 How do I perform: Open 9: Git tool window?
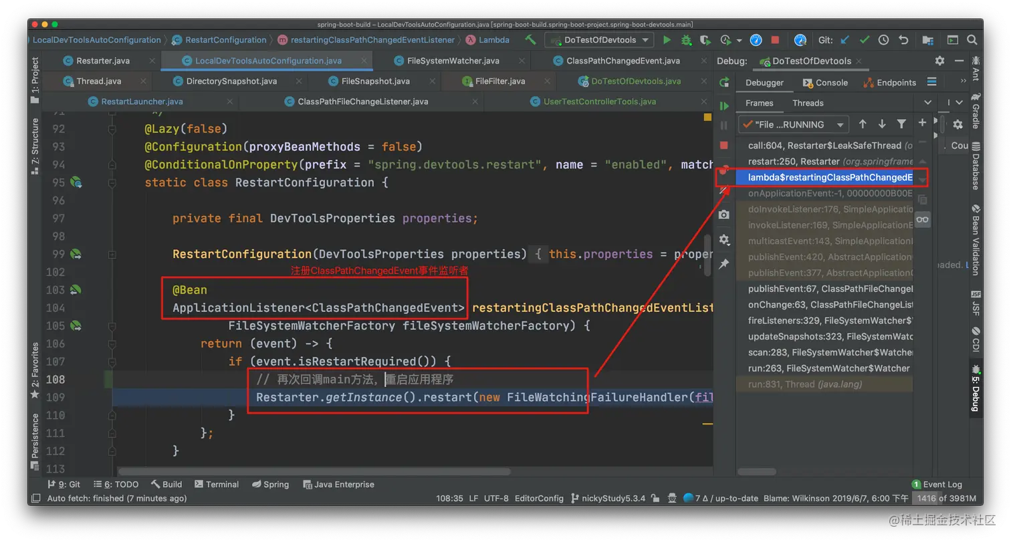coord(64,485)
